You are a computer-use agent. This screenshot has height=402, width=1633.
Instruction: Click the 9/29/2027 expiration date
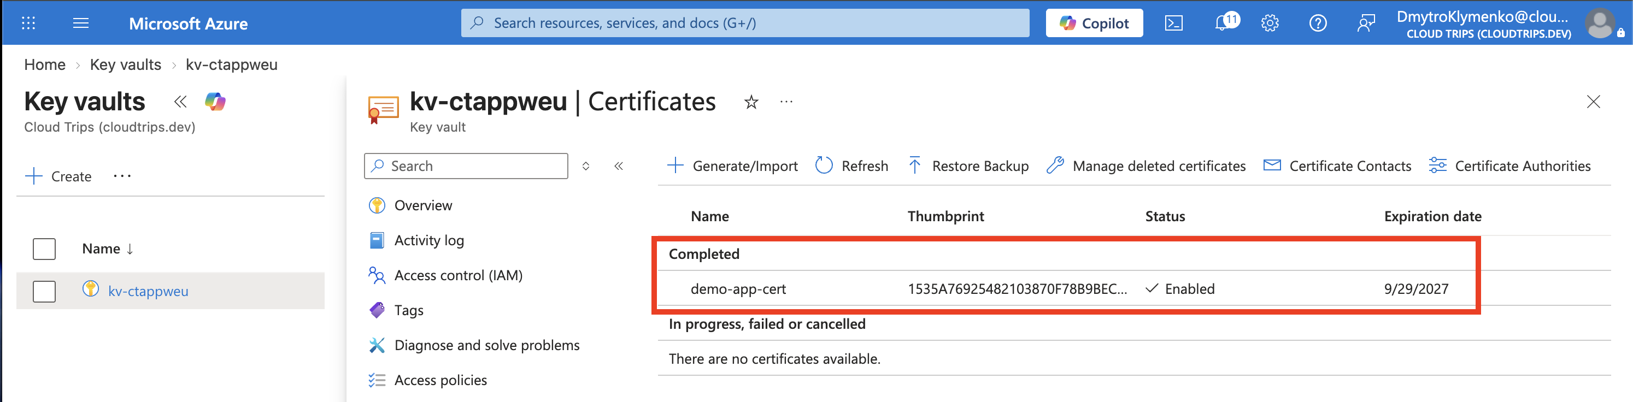(1416, 289)
